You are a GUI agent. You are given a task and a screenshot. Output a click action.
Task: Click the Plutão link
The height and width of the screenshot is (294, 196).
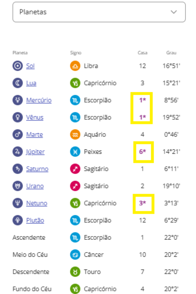point(35,220)
